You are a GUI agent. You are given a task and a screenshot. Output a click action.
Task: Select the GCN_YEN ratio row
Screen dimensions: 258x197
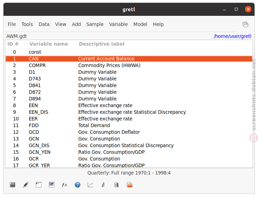coord(129,152)
